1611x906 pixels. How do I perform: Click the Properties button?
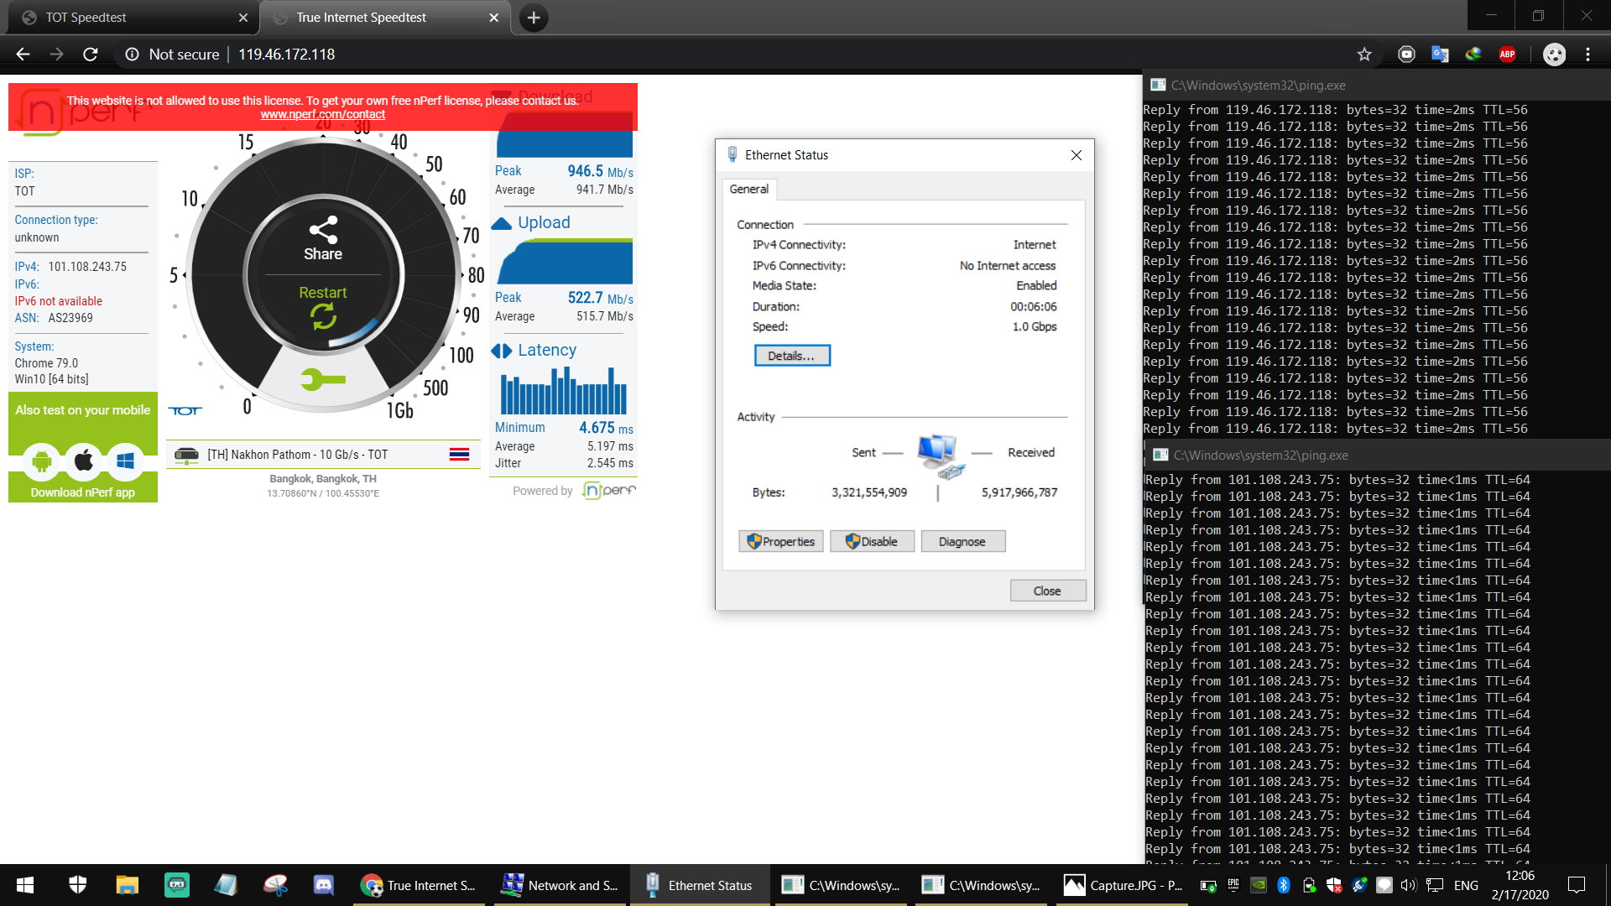coord(780,542)
